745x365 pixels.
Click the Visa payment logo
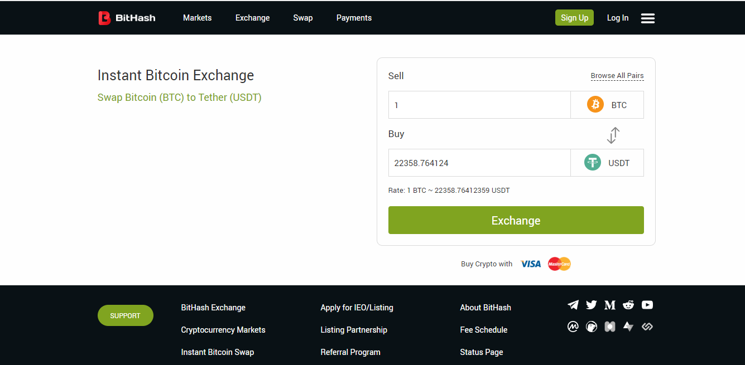click(530, 264)
